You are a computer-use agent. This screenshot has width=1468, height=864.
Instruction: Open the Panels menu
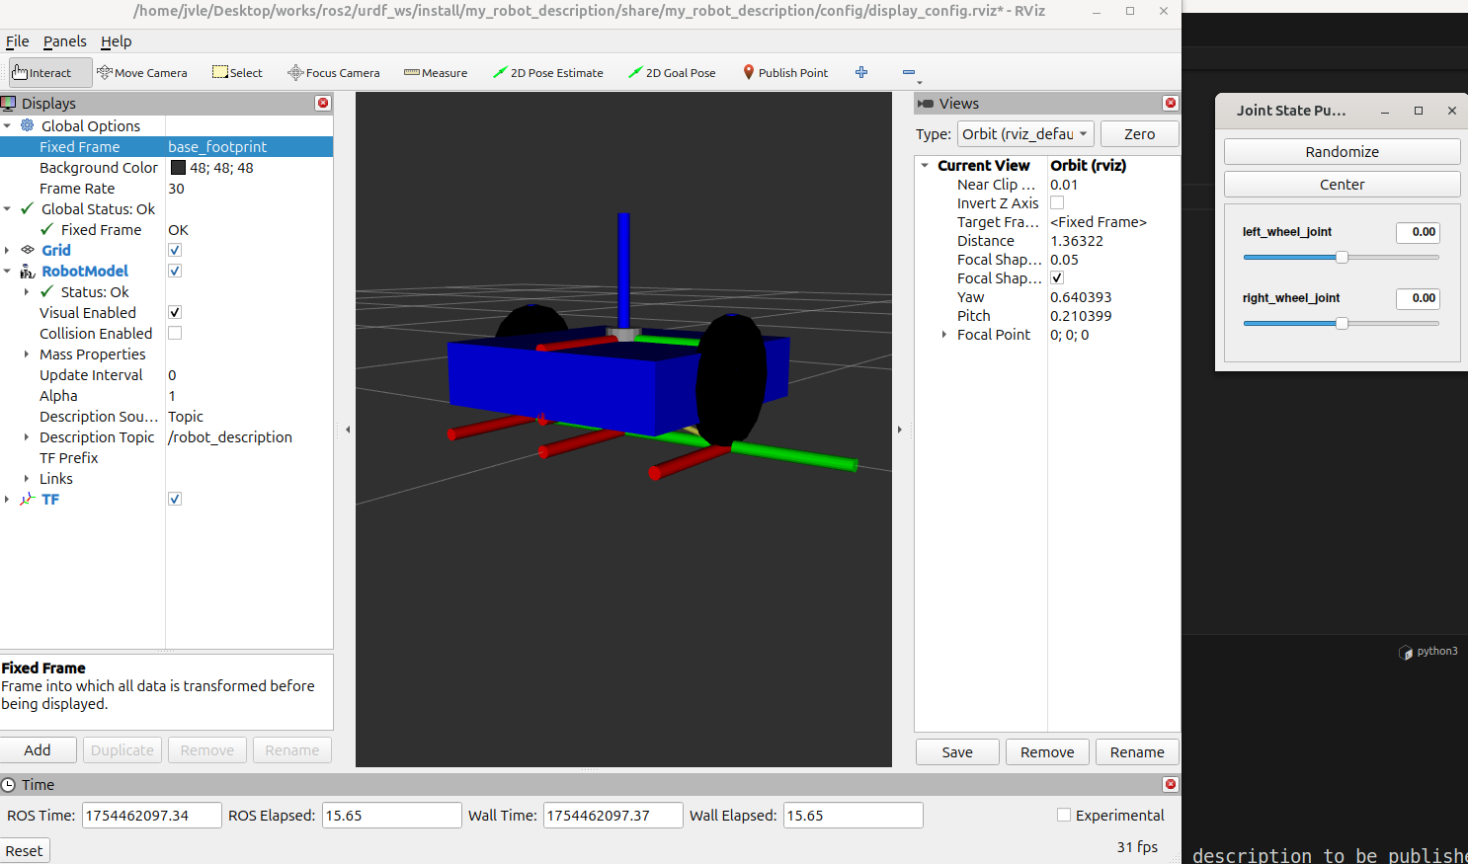click(64, 41)
